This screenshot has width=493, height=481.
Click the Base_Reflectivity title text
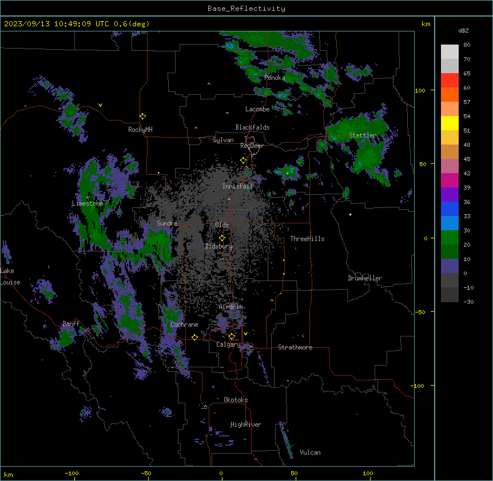click(x=247, y=9)
